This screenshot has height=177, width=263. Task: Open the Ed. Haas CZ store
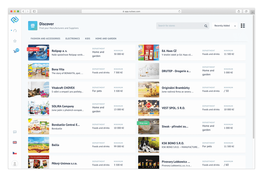[192, 52]
